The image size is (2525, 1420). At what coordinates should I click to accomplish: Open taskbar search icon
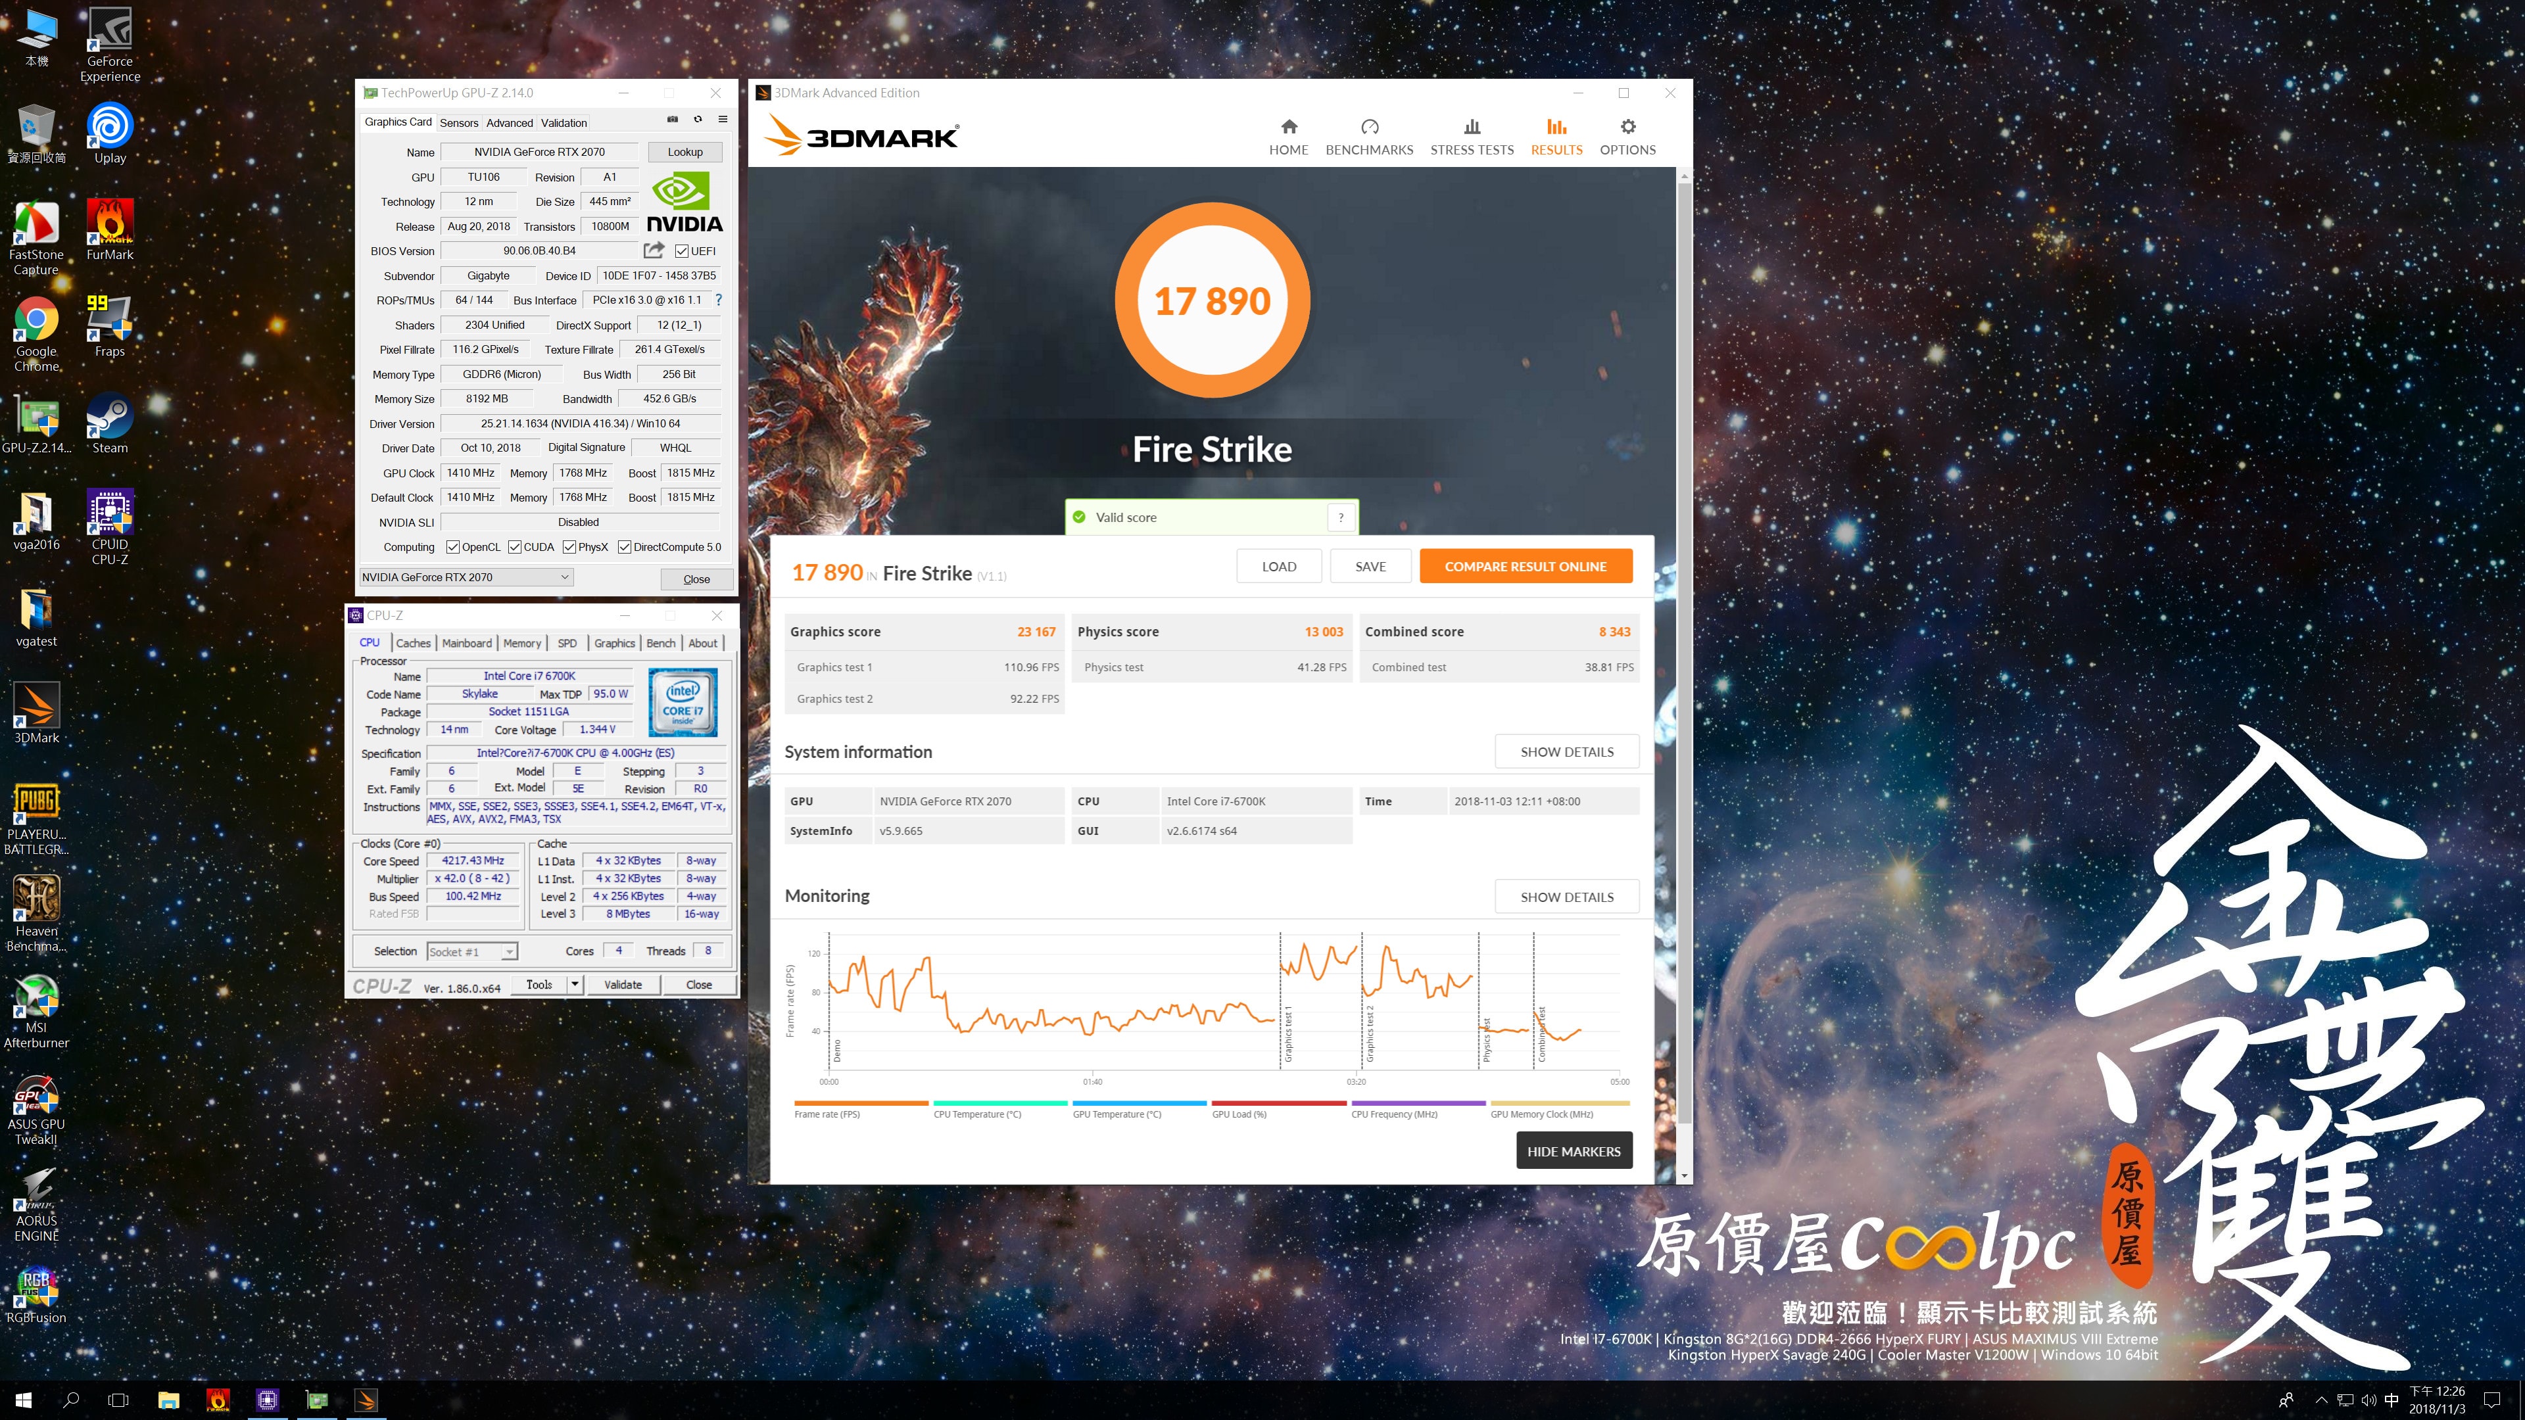pyautogui.click(x=70, y=1400)
